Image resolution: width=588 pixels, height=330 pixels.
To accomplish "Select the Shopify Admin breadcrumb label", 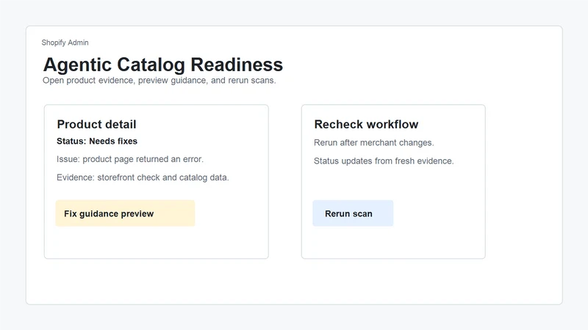I will 65,43.
